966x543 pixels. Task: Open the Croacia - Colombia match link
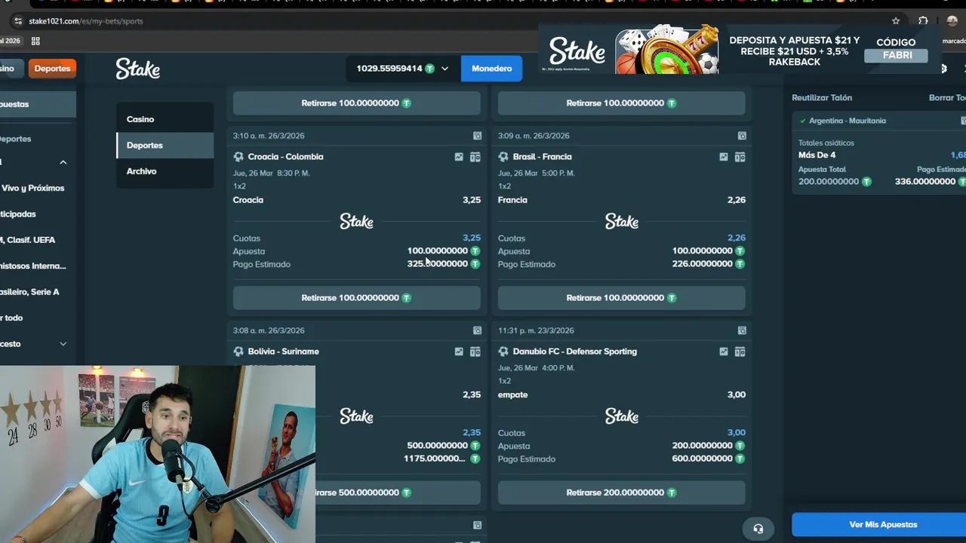pyautogui.click(x=285, y=157)
